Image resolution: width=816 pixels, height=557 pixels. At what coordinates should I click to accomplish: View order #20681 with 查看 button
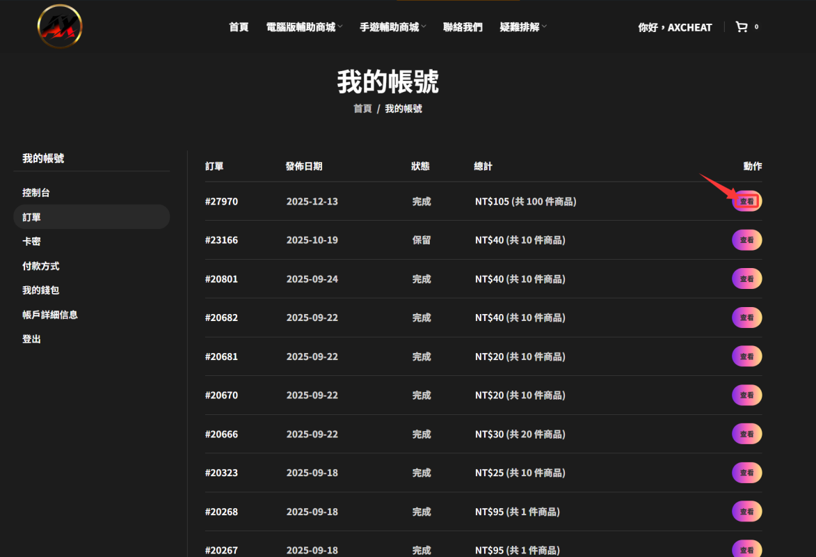[x=747, y=356]
